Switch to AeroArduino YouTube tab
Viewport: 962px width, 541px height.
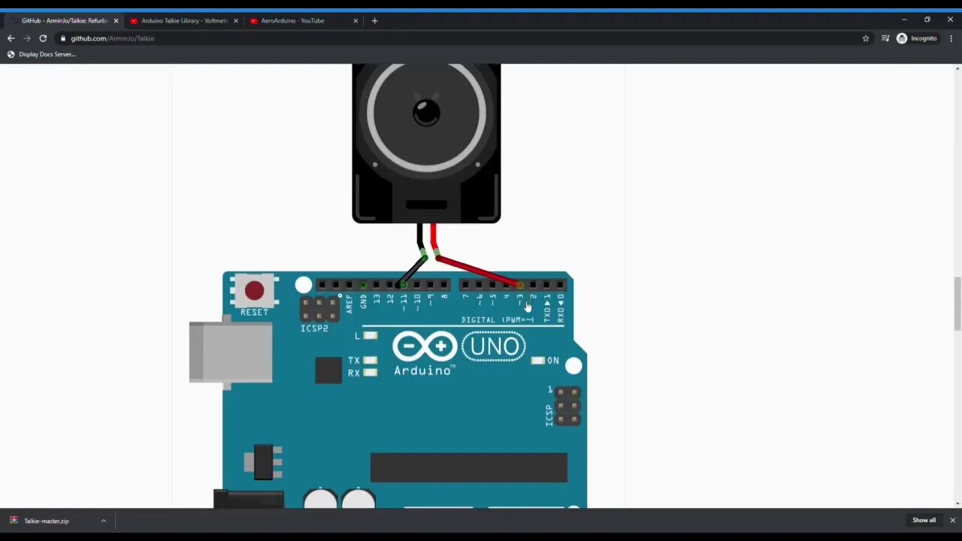(302, 20)
